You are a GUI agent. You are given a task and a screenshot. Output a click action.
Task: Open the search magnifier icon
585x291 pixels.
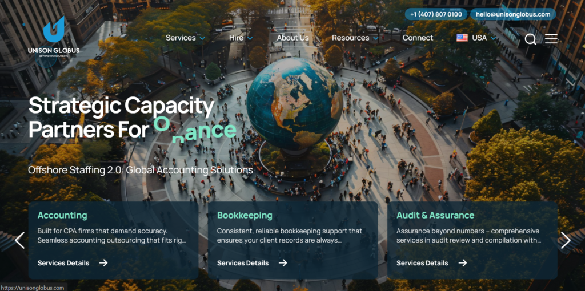(x=530, y=39)
